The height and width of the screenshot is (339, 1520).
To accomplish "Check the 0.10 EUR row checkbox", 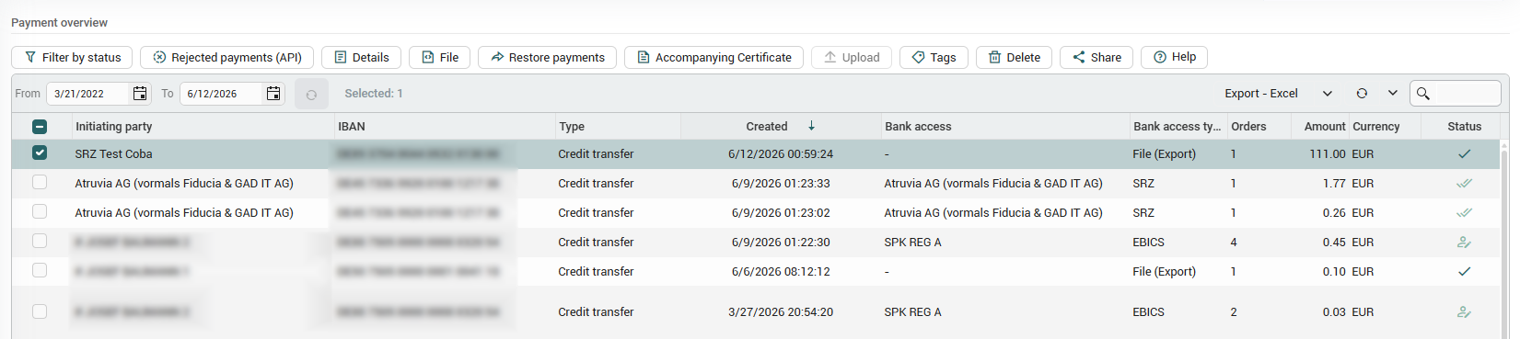I will pos(40,271).
